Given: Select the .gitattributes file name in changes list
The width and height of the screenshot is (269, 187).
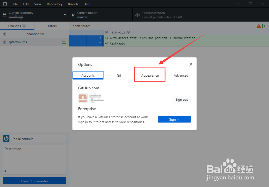Looking at the screenshot, I should [x=18, y=42].
